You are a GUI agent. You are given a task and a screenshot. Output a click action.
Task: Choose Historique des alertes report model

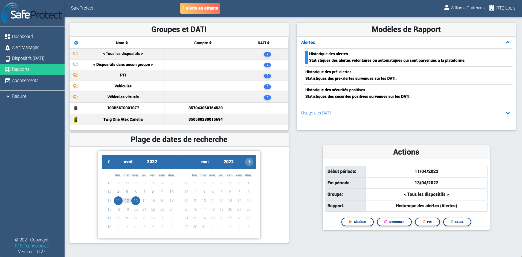click(409, 57)
